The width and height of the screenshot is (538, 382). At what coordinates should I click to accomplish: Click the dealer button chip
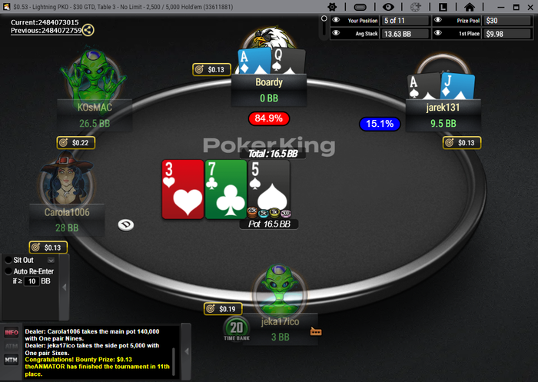tap(126, 224)
